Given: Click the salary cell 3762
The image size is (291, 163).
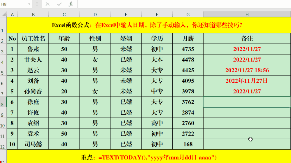Looking at the screenshot, I should [188, 102].
